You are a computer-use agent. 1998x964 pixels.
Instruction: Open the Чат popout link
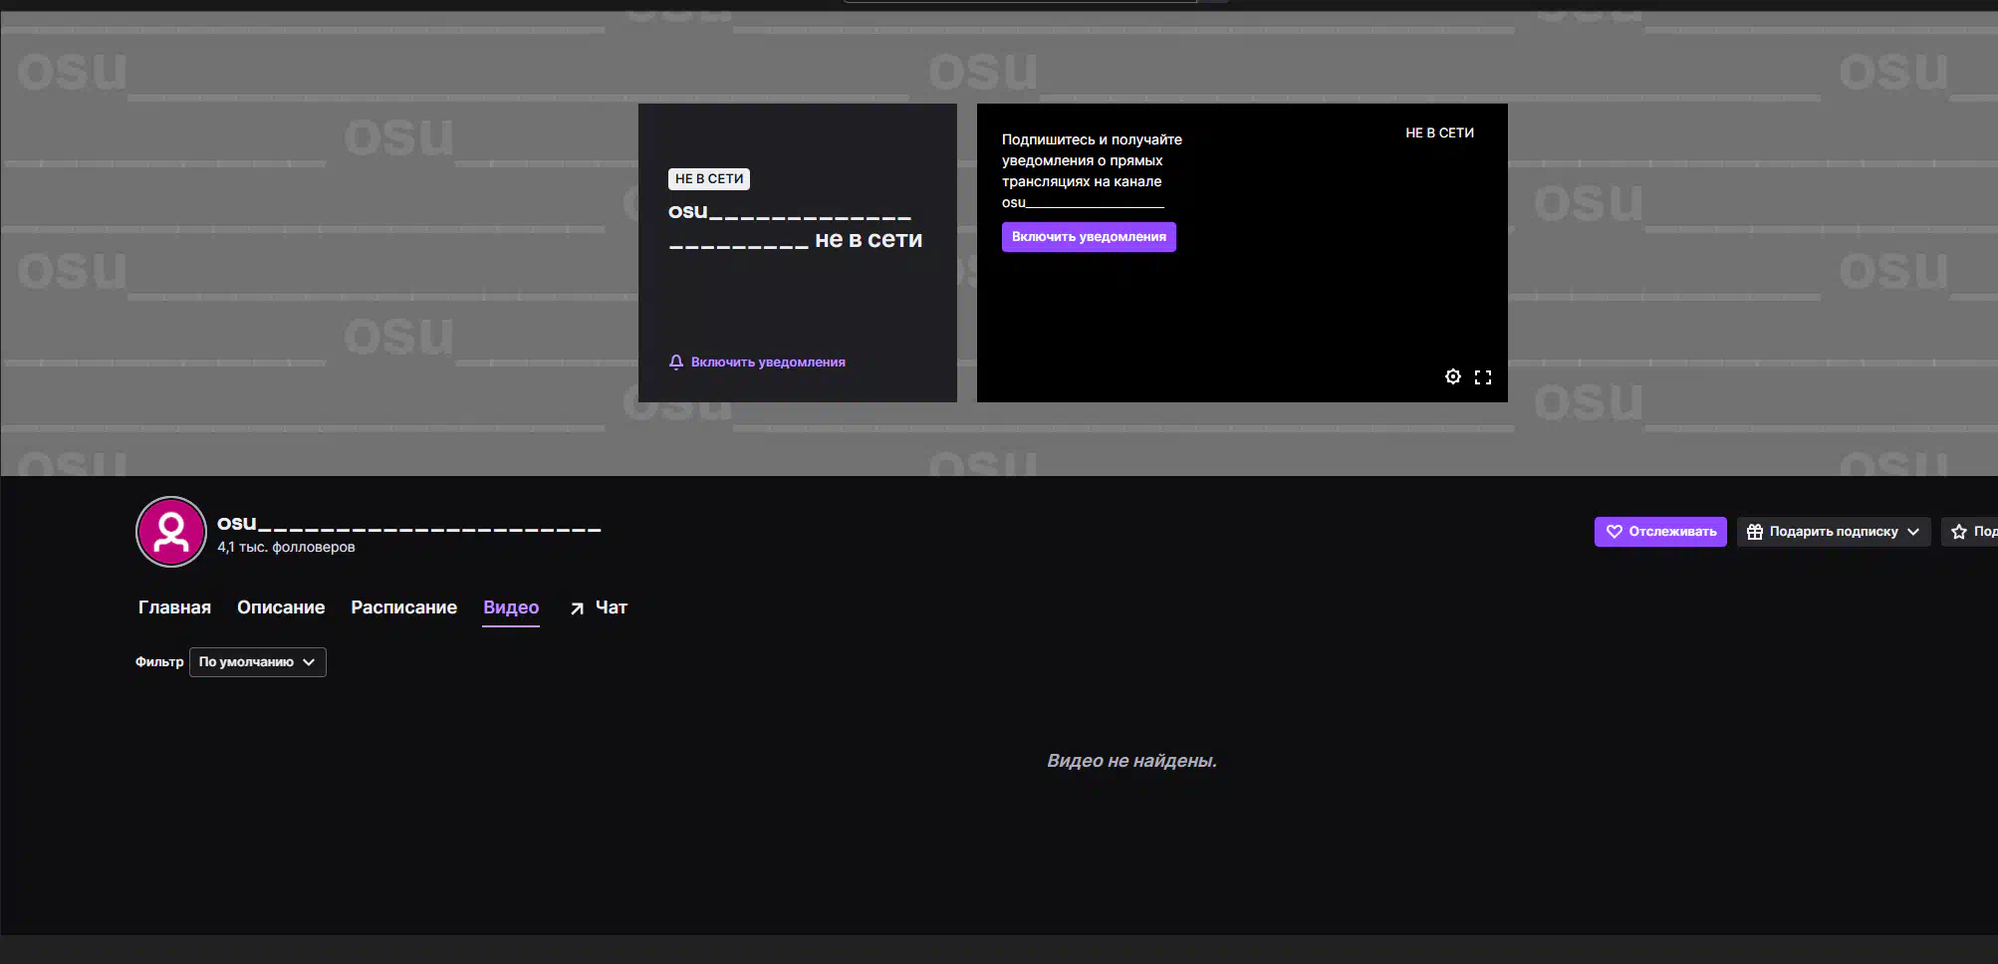tap(599, 607)
